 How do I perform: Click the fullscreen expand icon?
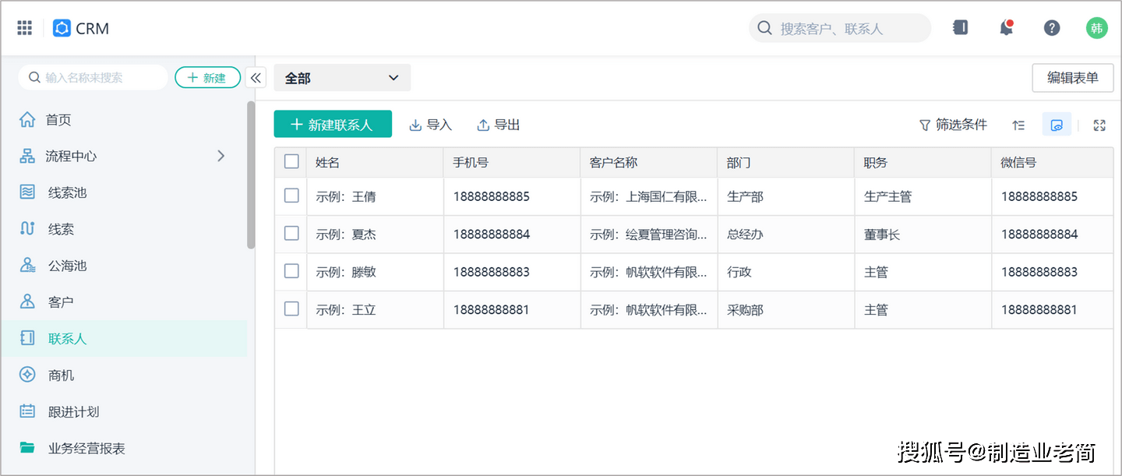pyautogui.click(x=1099, y=125)
